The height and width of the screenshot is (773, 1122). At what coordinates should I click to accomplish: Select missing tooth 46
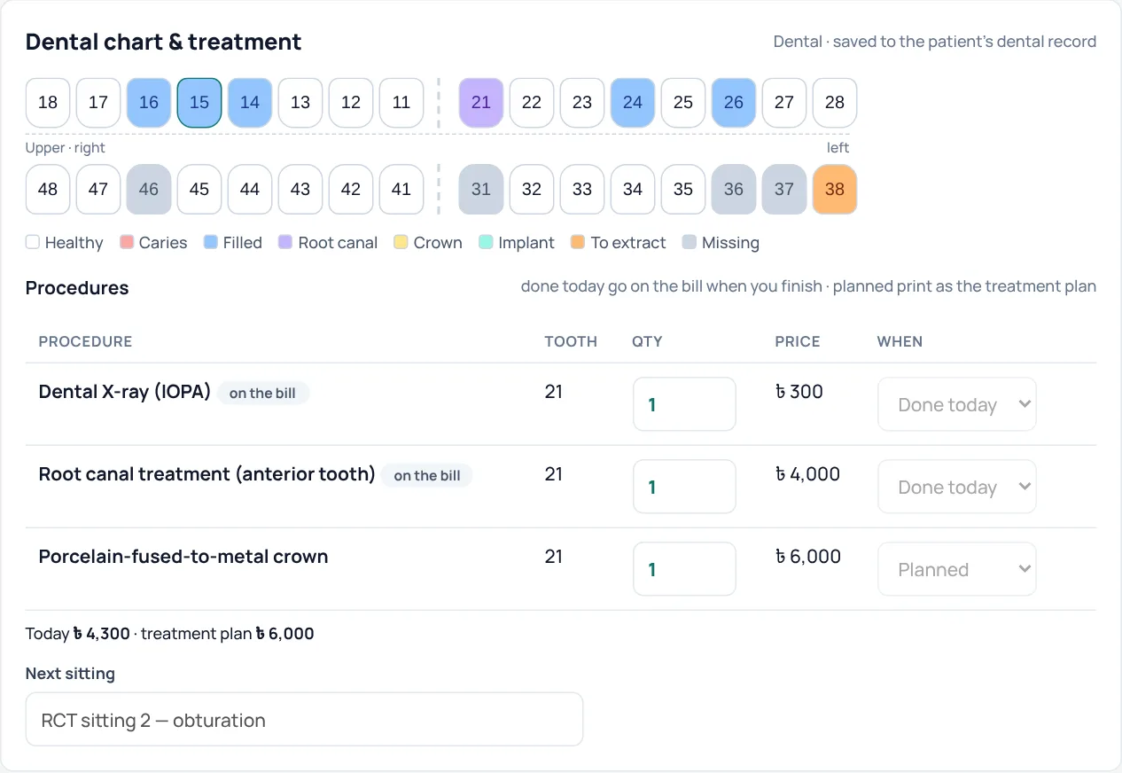(x=149, y=190)
